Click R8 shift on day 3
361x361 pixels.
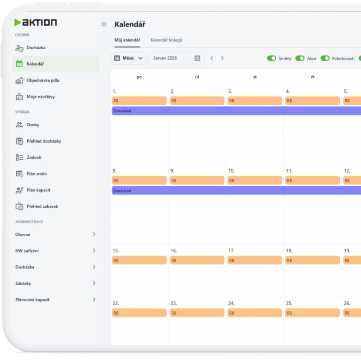point(255,101)
